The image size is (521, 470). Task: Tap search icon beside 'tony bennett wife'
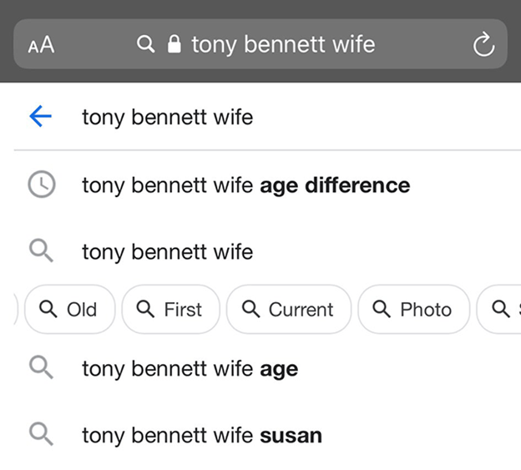click(x=41, y=250)
